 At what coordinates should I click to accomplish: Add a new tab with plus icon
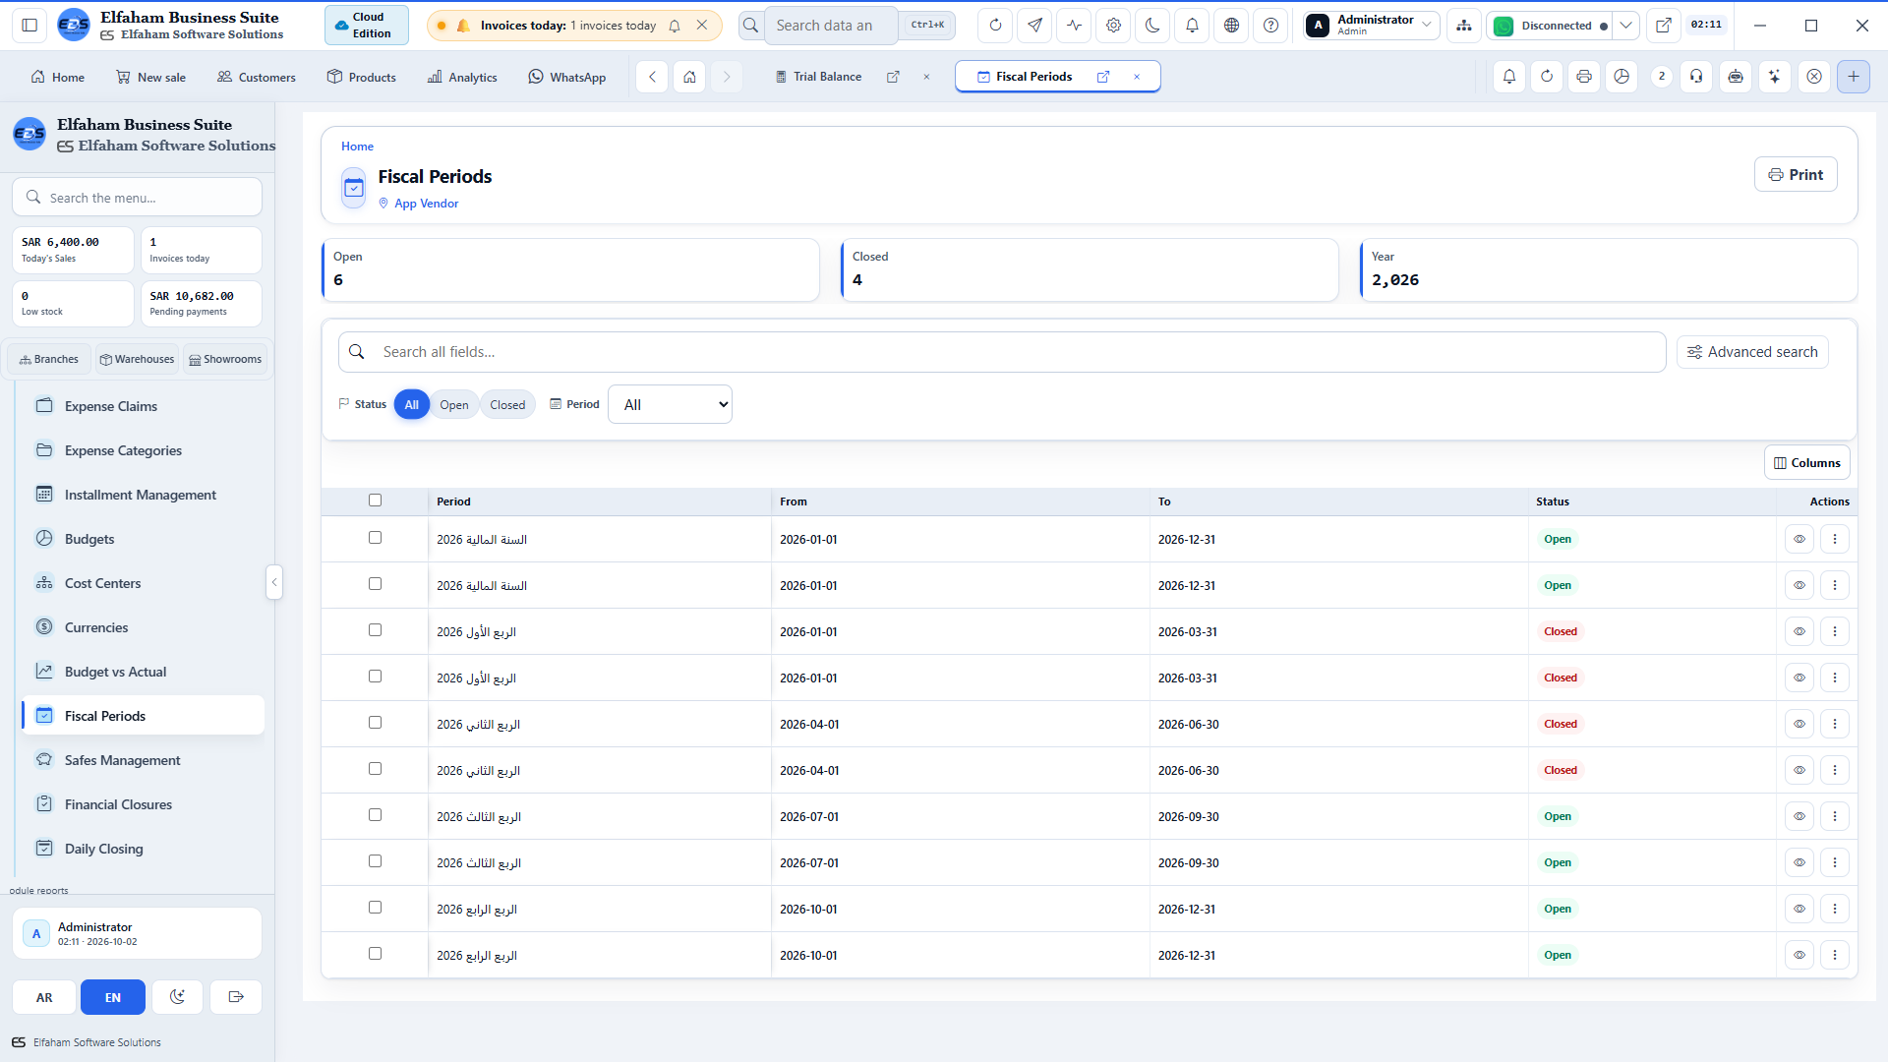coord(1854,77)
